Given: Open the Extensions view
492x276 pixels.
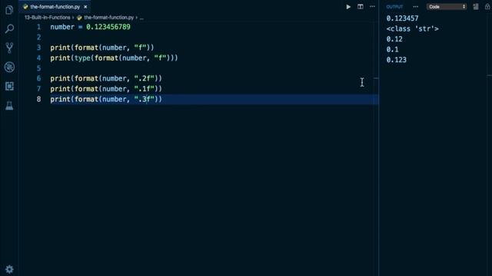Looking at the screenshot, I should [9, 86].
